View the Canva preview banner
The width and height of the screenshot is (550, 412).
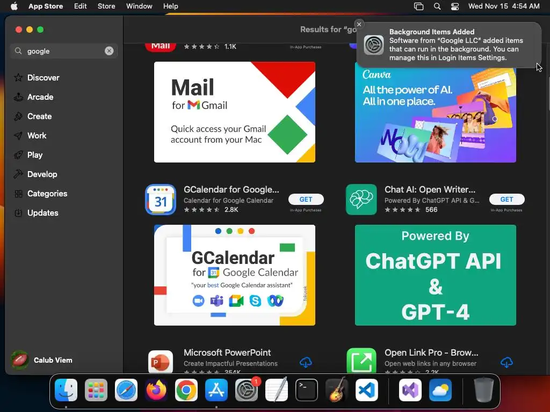pyautogui.click(x=435, y=115)
